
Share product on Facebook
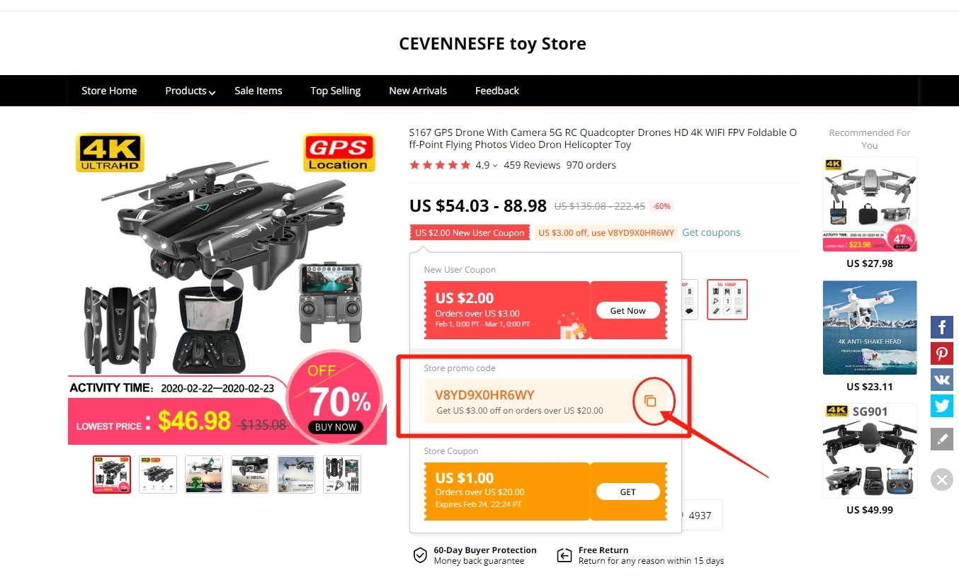click(x=942, y=326)
